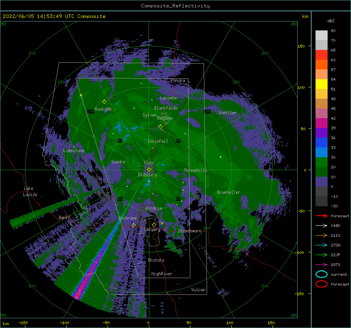The image size is (351, 328).
Task: Click the Blackfalds city label
Action: (x=166, y=108)
